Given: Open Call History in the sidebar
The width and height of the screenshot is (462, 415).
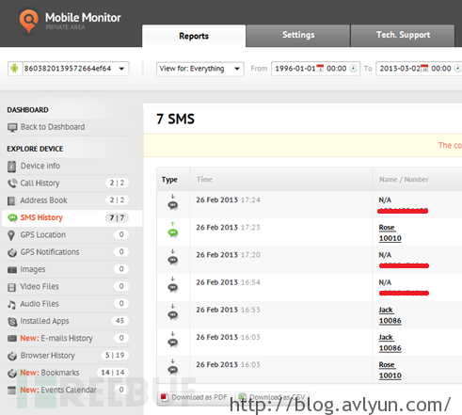Looking at the screenshot, I should 40,184.
